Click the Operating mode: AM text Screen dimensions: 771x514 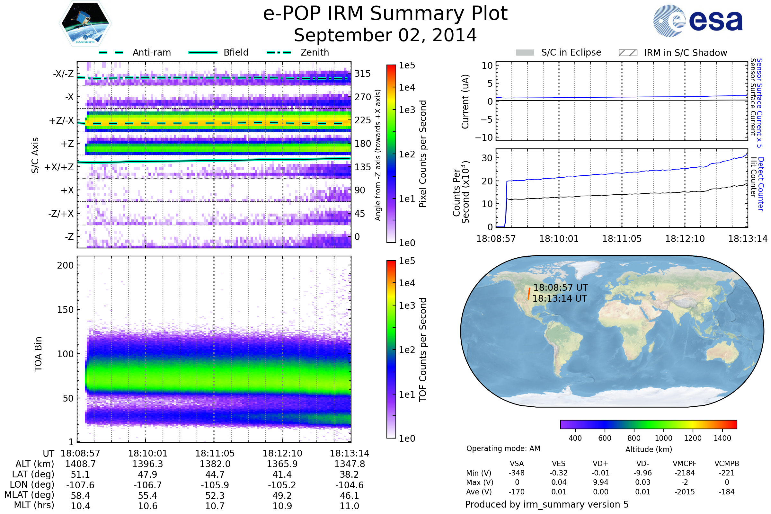coord(503,448)
